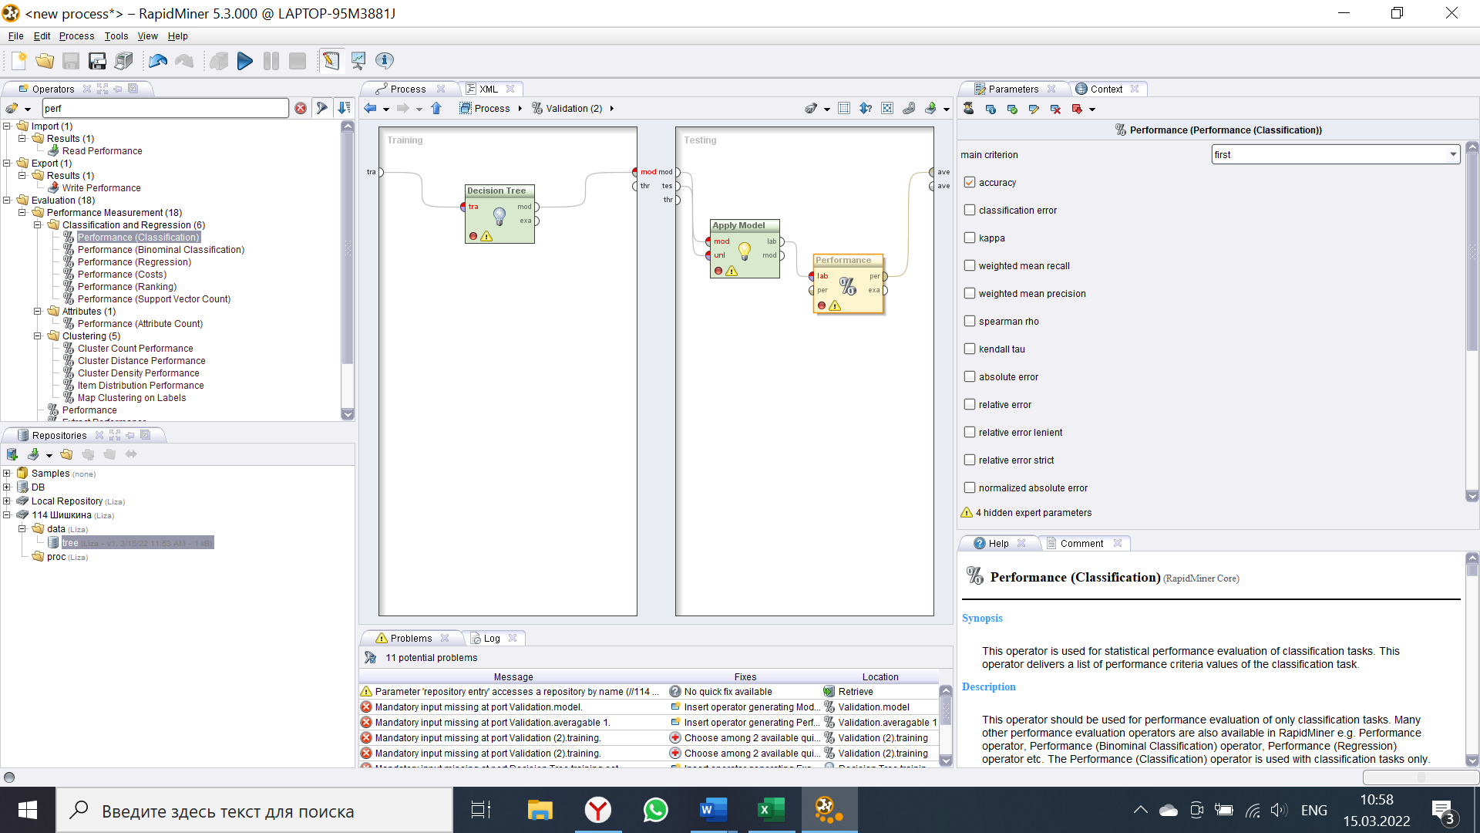The width and height of the screenshot is (1480, 833).
Task: Click the Operators tree vertical scrollbar
Action: 348,270
